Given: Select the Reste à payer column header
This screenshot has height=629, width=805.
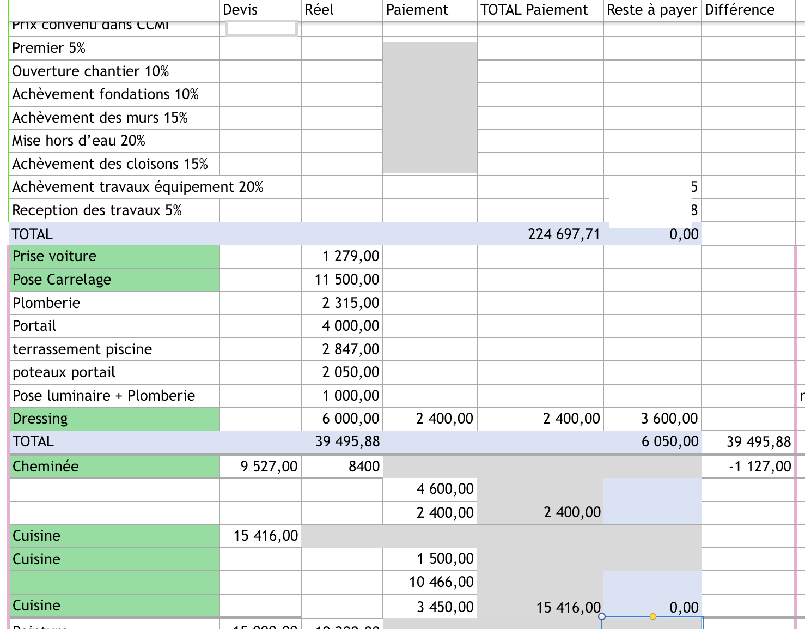Looking at the screenshot, I should click(x=651, y=9).
